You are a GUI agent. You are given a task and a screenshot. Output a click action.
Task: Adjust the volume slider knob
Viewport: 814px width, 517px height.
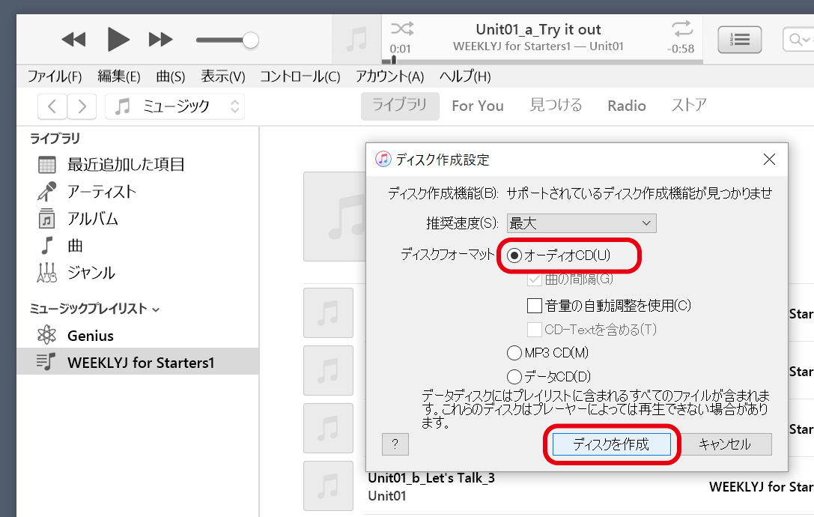tap(251, 40)
